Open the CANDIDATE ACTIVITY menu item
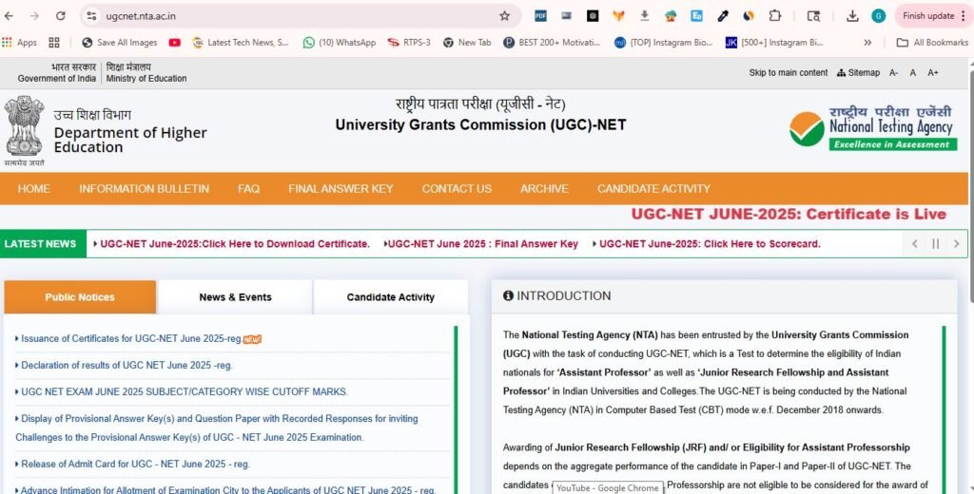 (653, 189)
